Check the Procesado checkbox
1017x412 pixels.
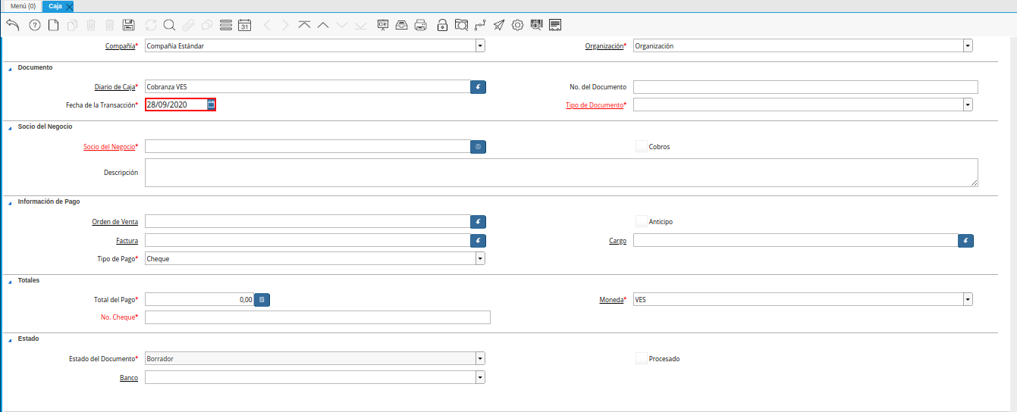click(x=642, y=358)
